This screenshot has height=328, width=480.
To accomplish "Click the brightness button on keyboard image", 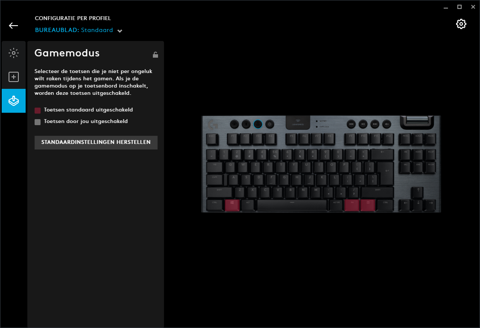I will [269, 124].
